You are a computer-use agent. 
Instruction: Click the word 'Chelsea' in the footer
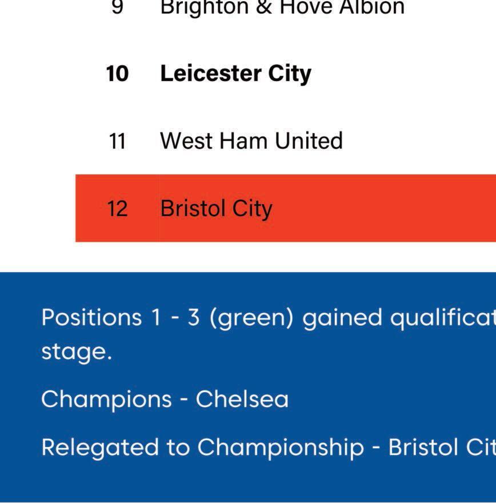(x=242, y=400)
